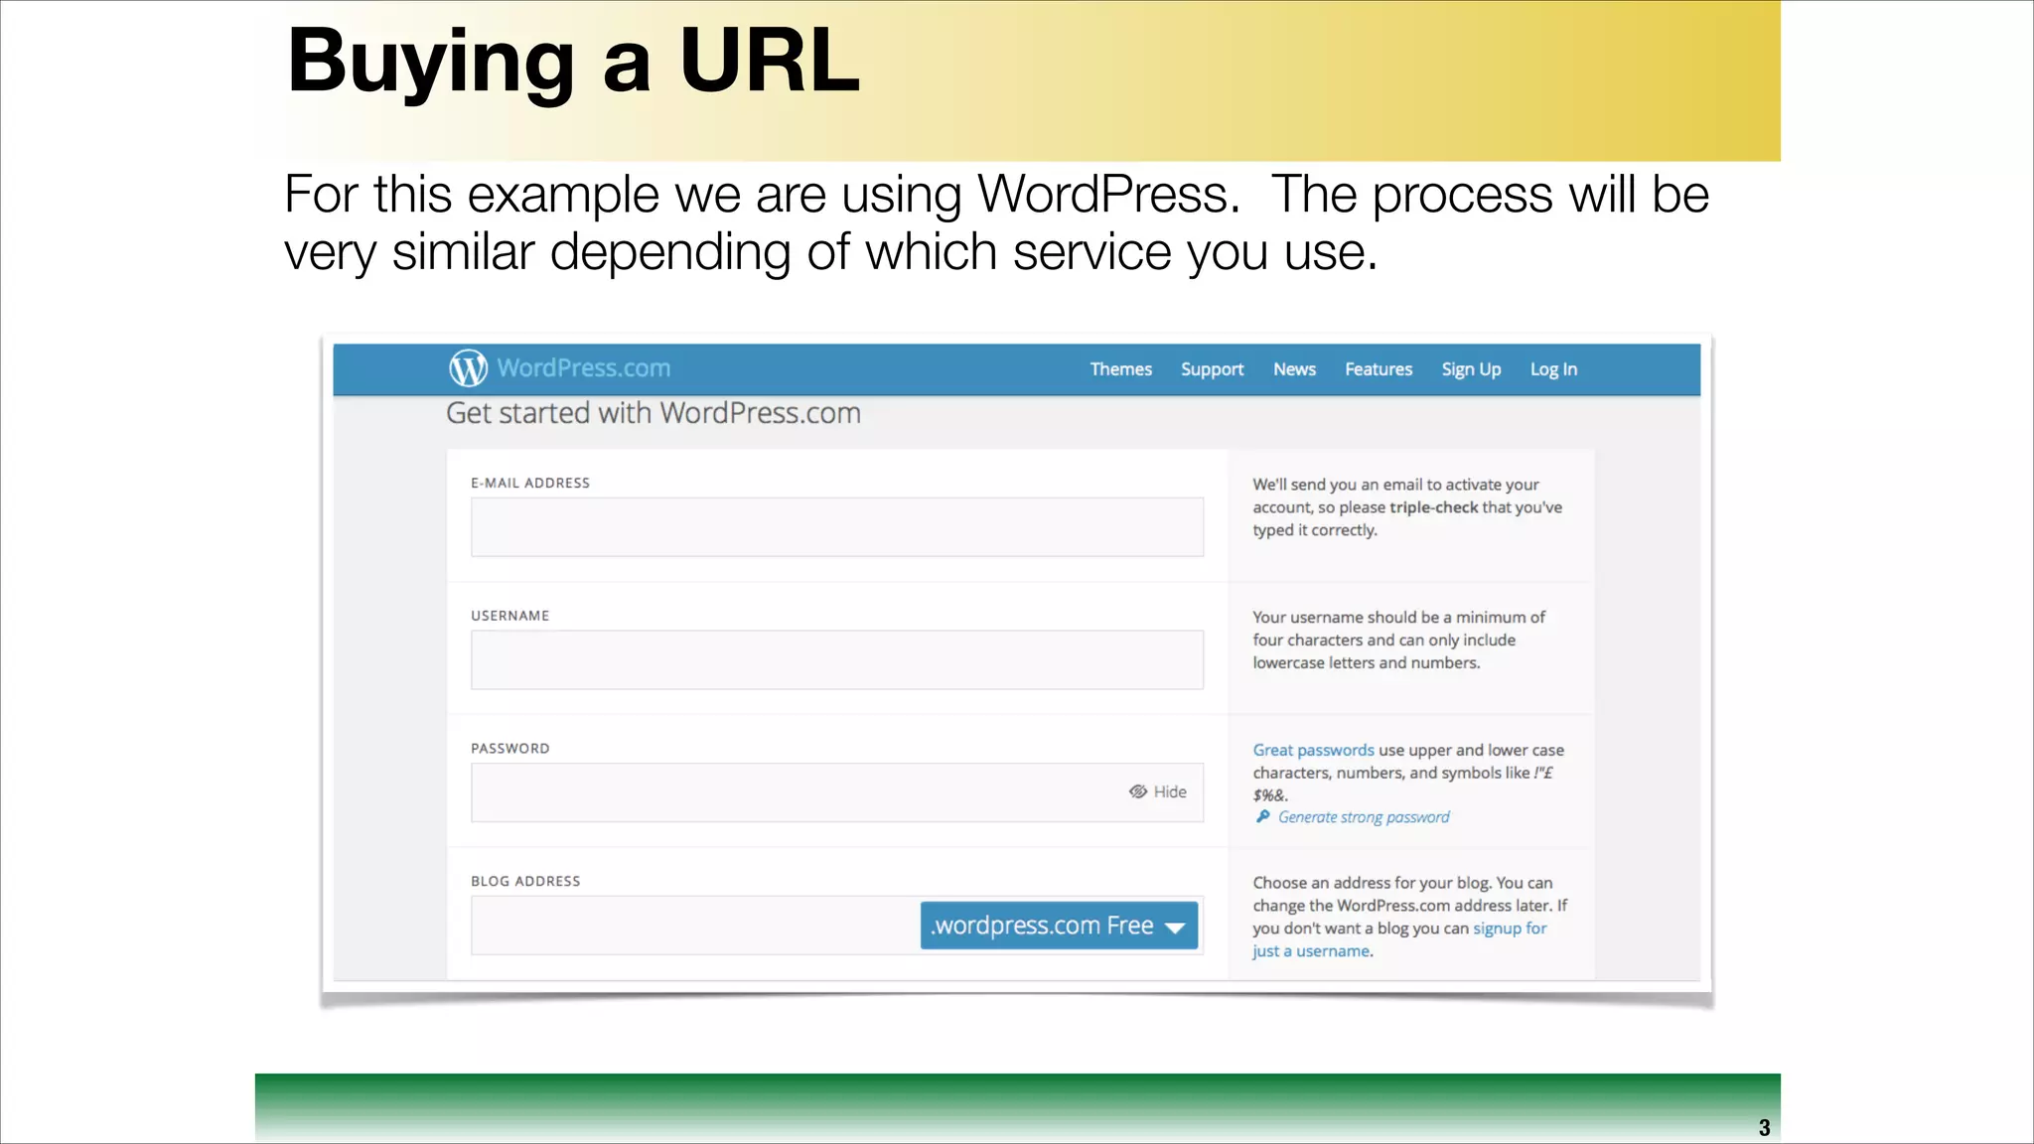This screenshot has height=1144, width=2034.
Task: Open the Support menu item
Action: tap(1212, 369)
